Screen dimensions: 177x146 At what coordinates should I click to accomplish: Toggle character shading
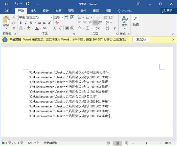coord(67,28)
